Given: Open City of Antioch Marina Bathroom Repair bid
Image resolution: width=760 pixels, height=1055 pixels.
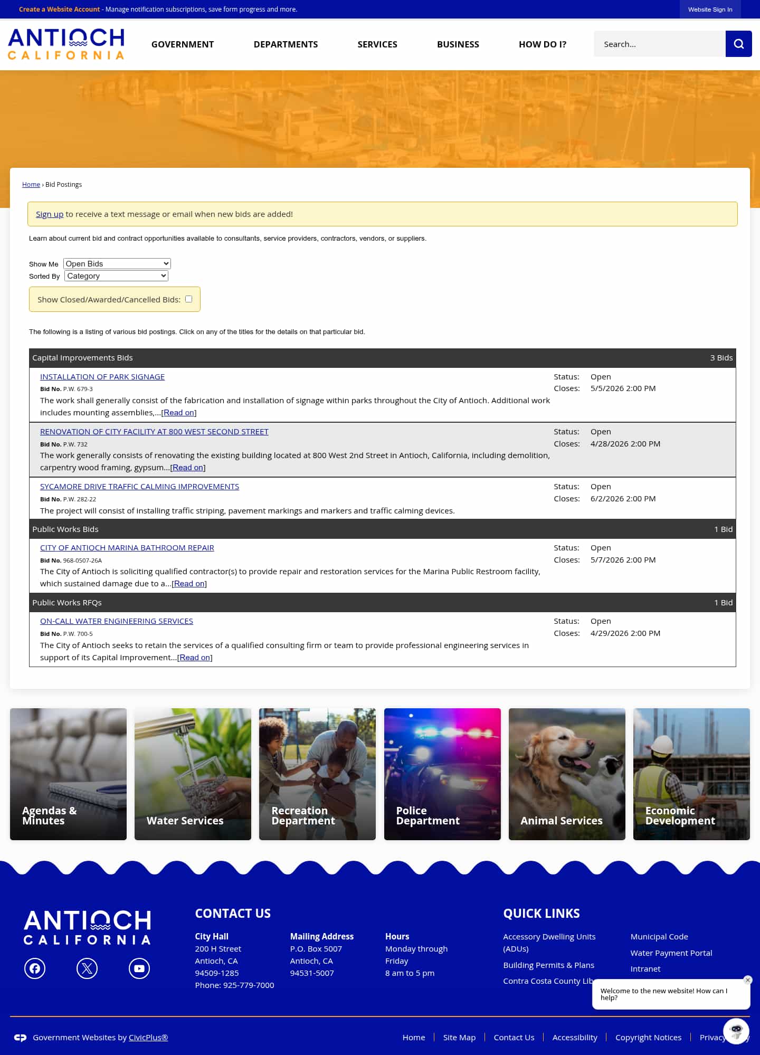Looking at the screenshot, I should click(x=127, y=547).
